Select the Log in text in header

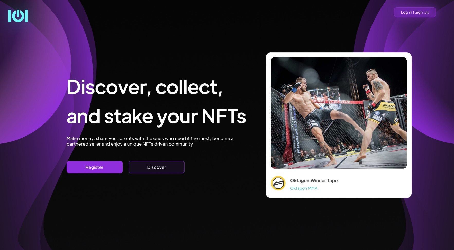coord(406,12)
